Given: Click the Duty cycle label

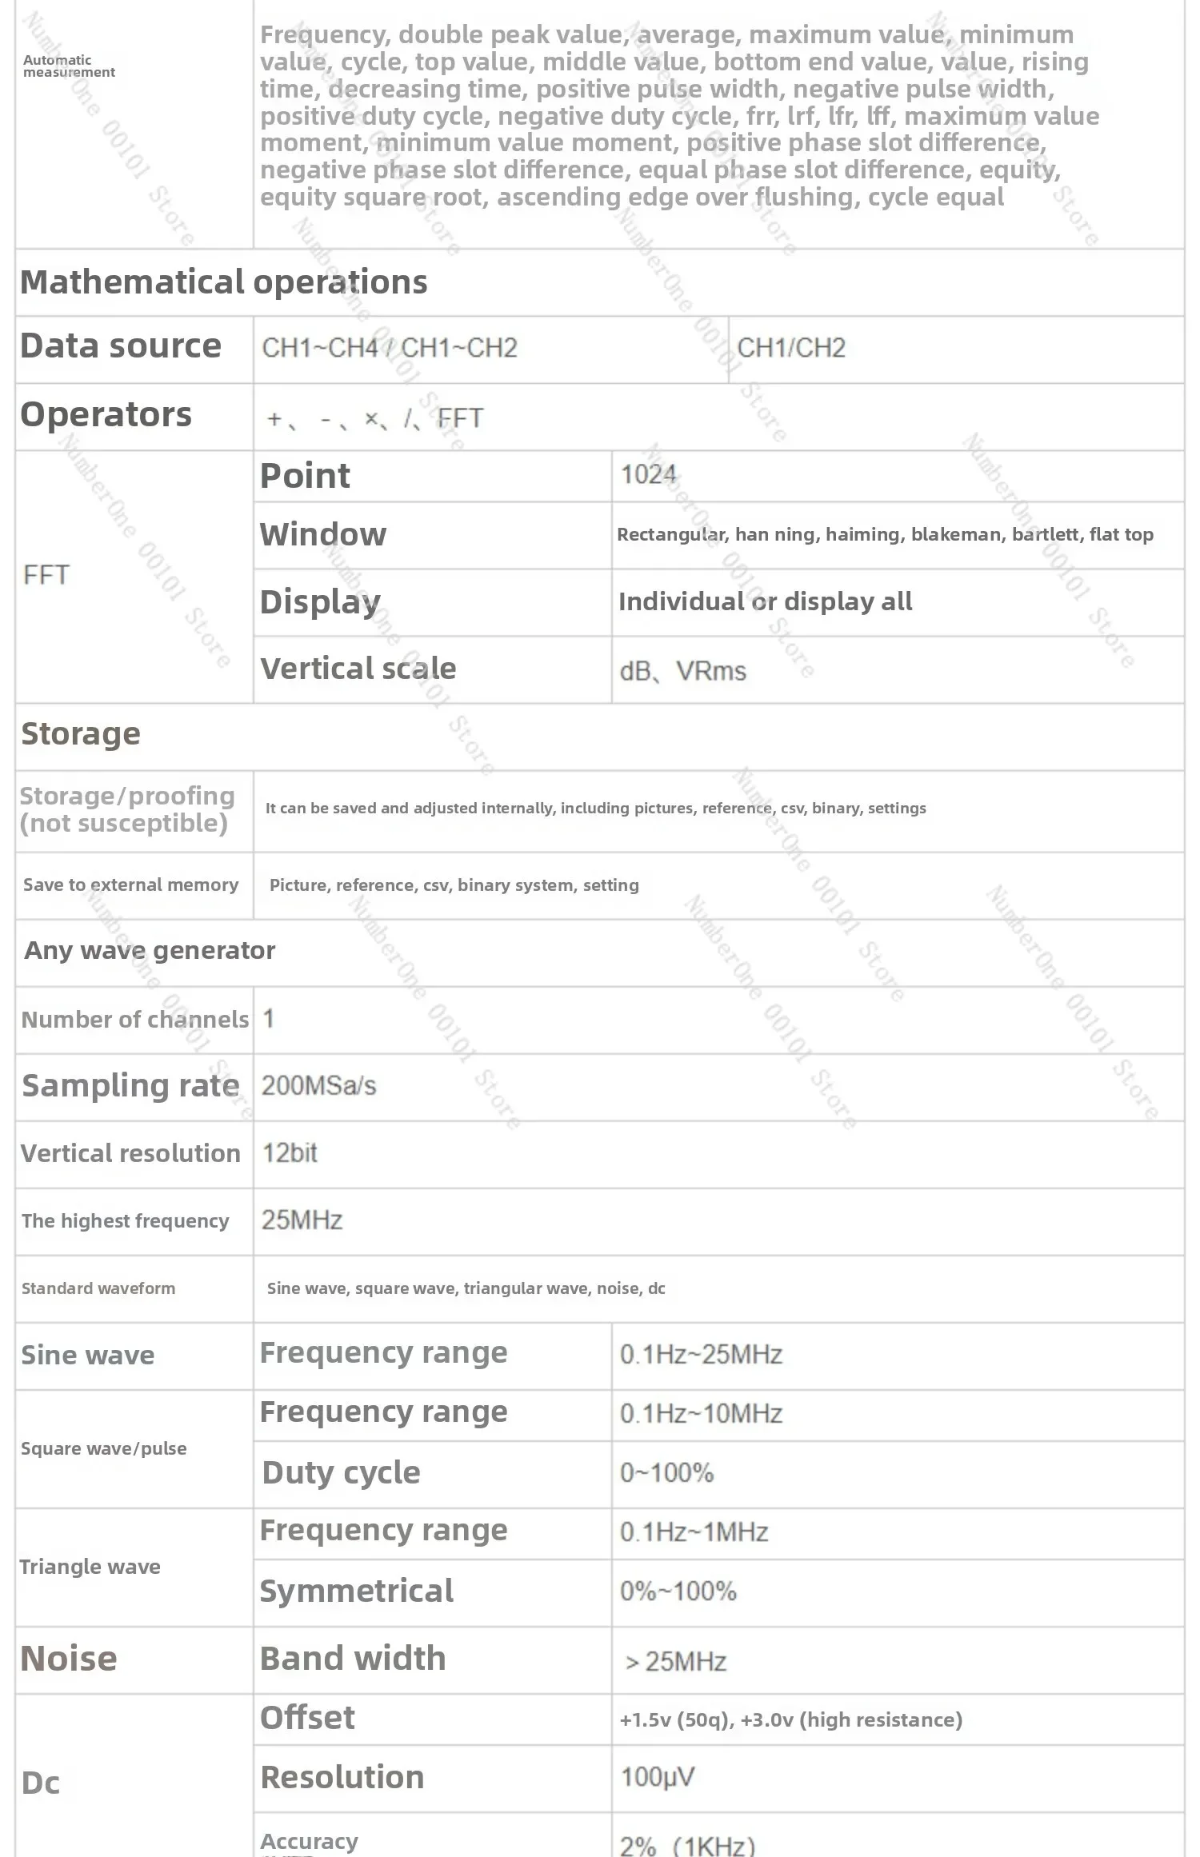Looking at the screenshot, I should coord(341,1472).
